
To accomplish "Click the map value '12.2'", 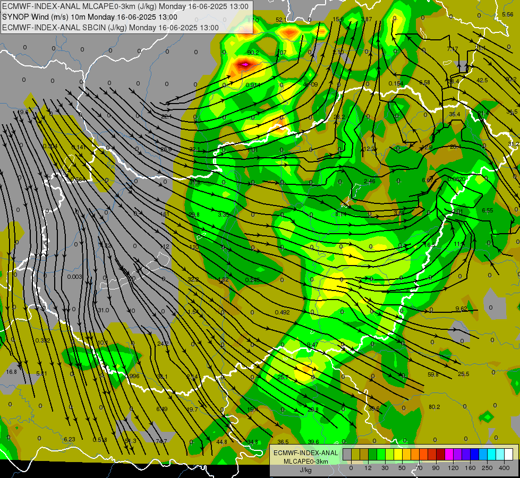I will 369,149.
